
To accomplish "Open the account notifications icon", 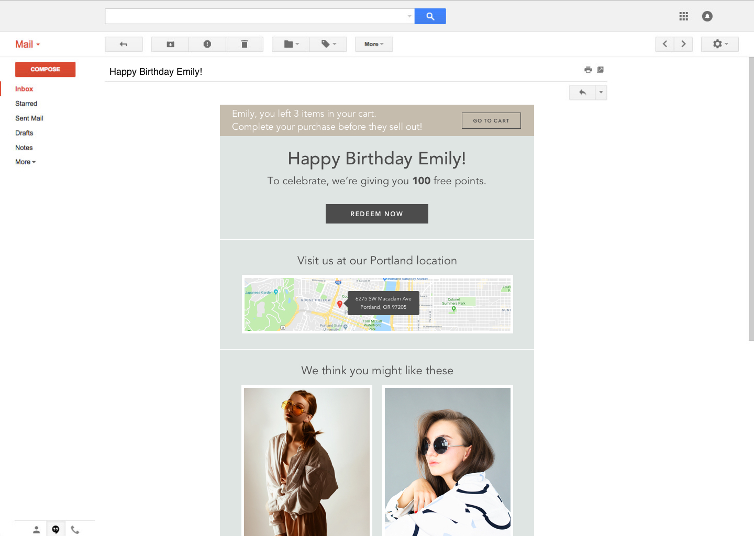I will (x=707, y=16).
